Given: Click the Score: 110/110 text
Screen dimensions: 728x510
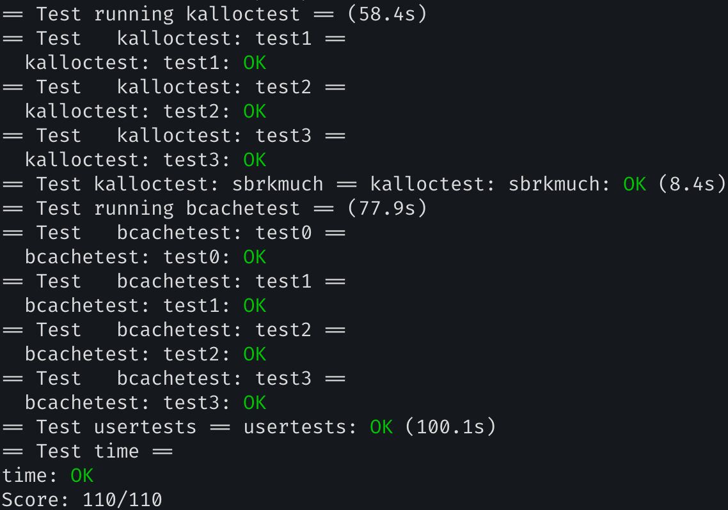Looking at the screenshot, I should [x=82, y=500].
